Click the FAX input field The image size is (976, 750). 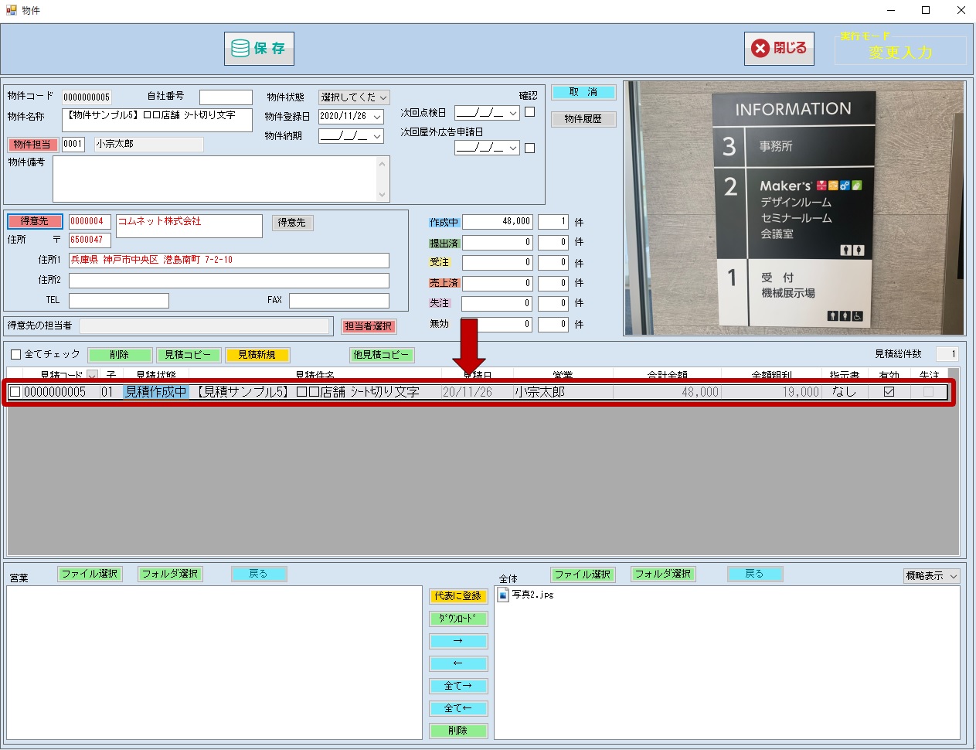pos(339,301)
